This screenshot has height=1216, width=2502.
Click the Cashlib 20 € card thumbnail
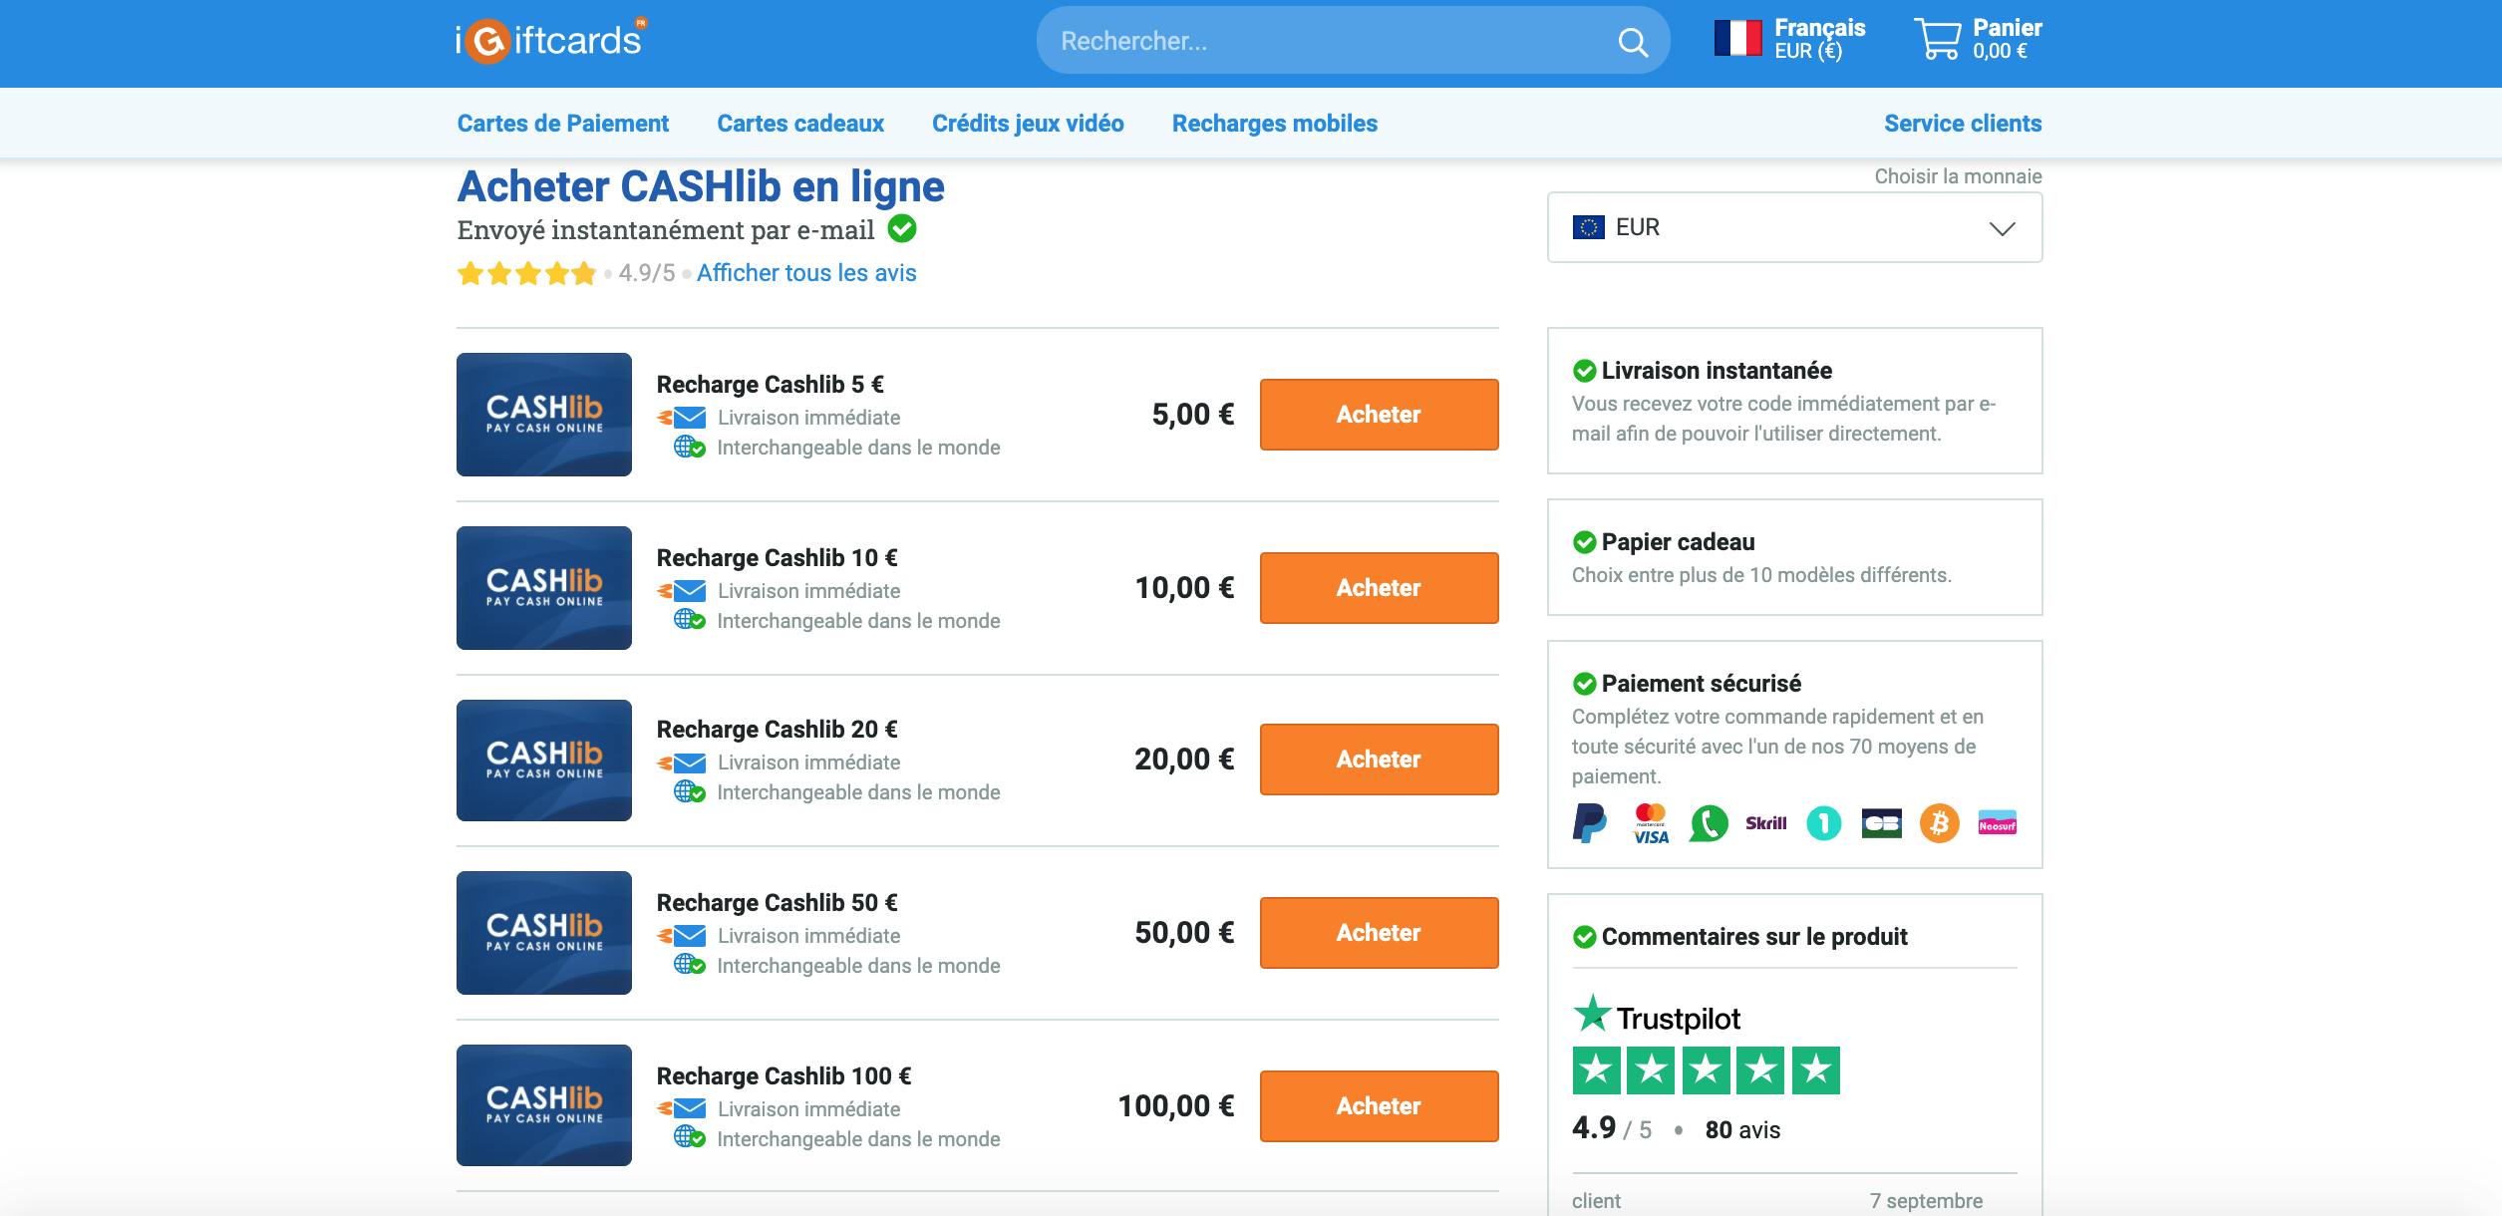pyautogui.click(x=544, y=760)
